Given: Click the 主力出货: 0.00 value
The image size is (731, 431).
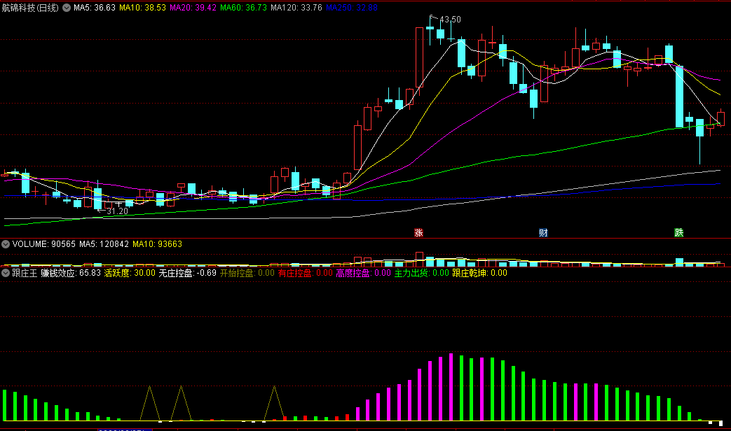Looking at the screenshot, I should 421,273.
